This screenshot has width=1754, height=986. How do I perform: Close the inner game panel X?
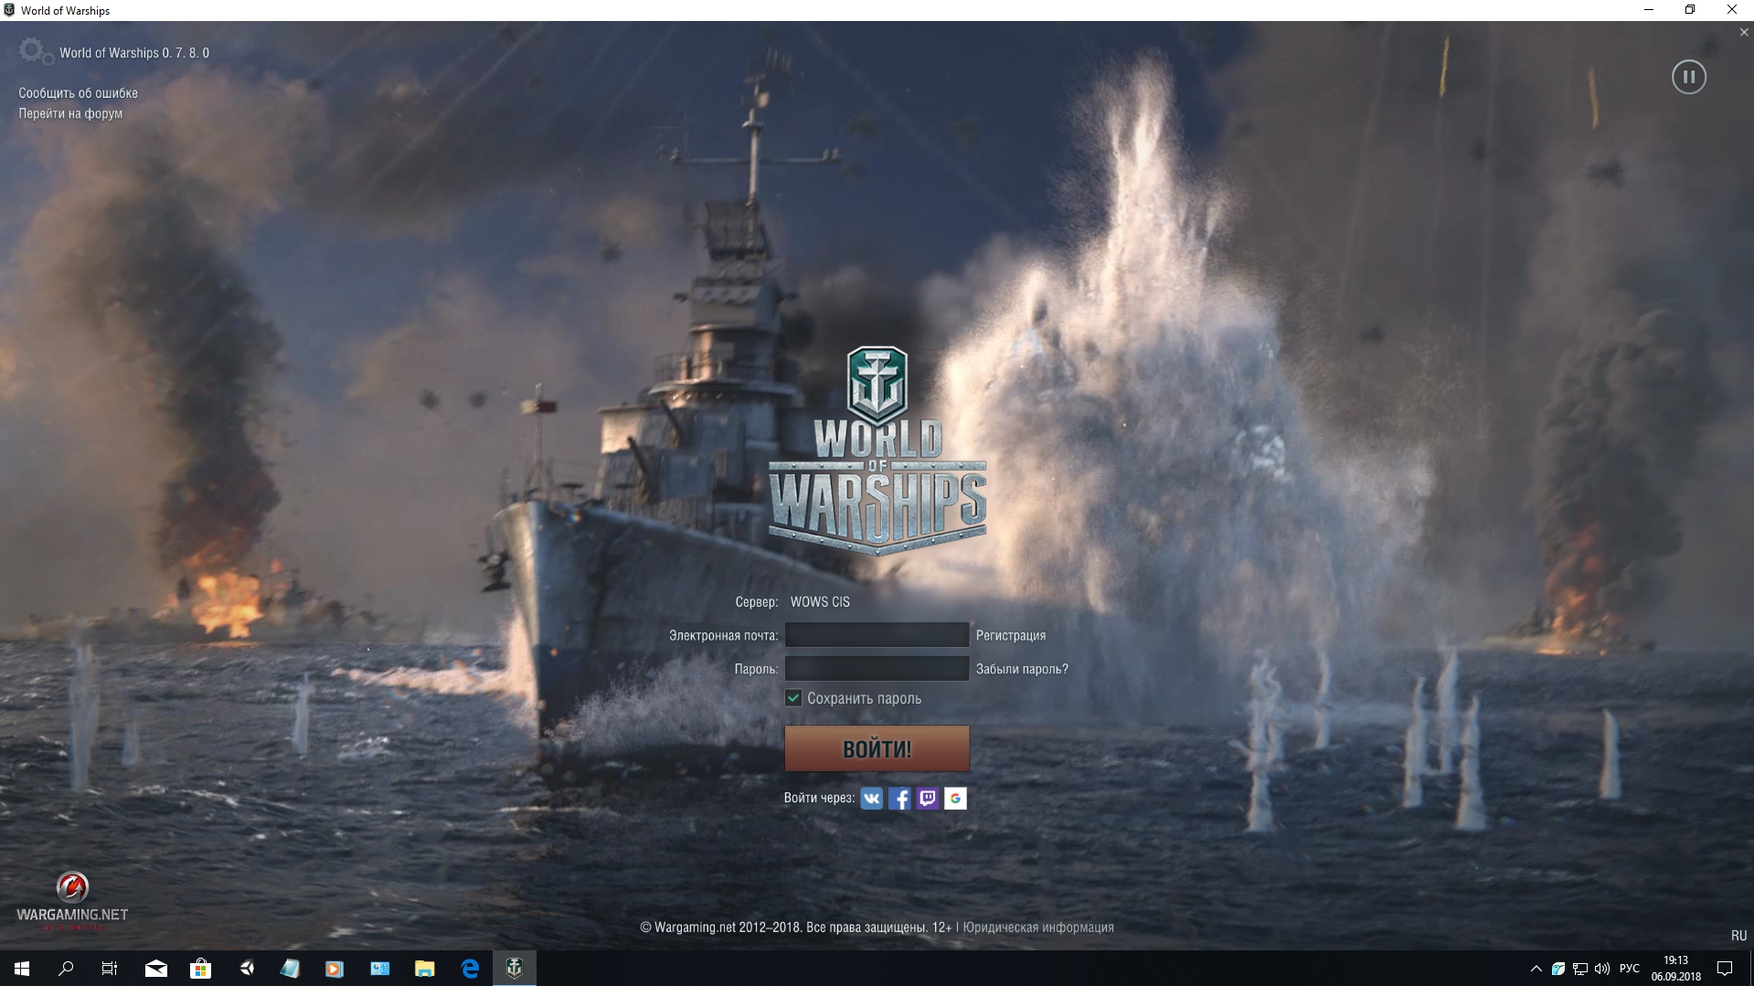(1744, 32)
